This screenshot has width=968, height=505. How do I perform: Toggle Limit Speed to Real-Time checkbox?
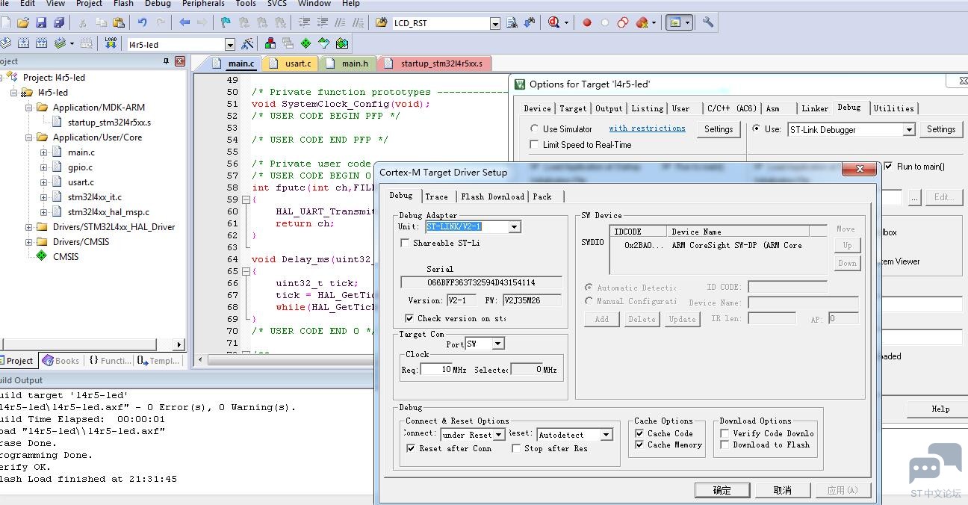534,144
